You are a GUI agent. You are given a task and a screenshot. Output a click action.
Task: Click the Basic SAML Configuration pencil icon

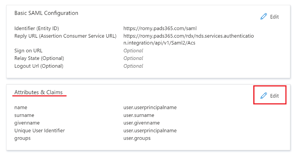[x=264, y=17]
